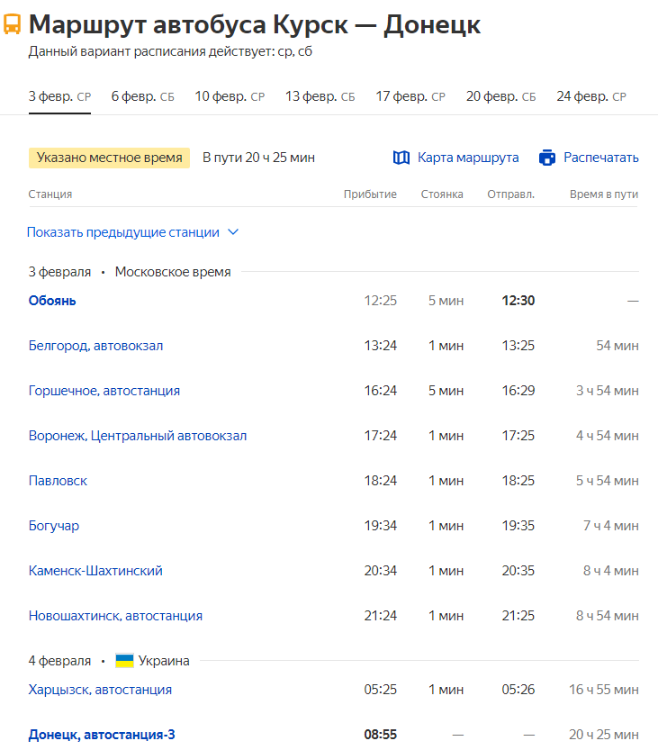Open the Обоянь station link

[x=52, y=301]
